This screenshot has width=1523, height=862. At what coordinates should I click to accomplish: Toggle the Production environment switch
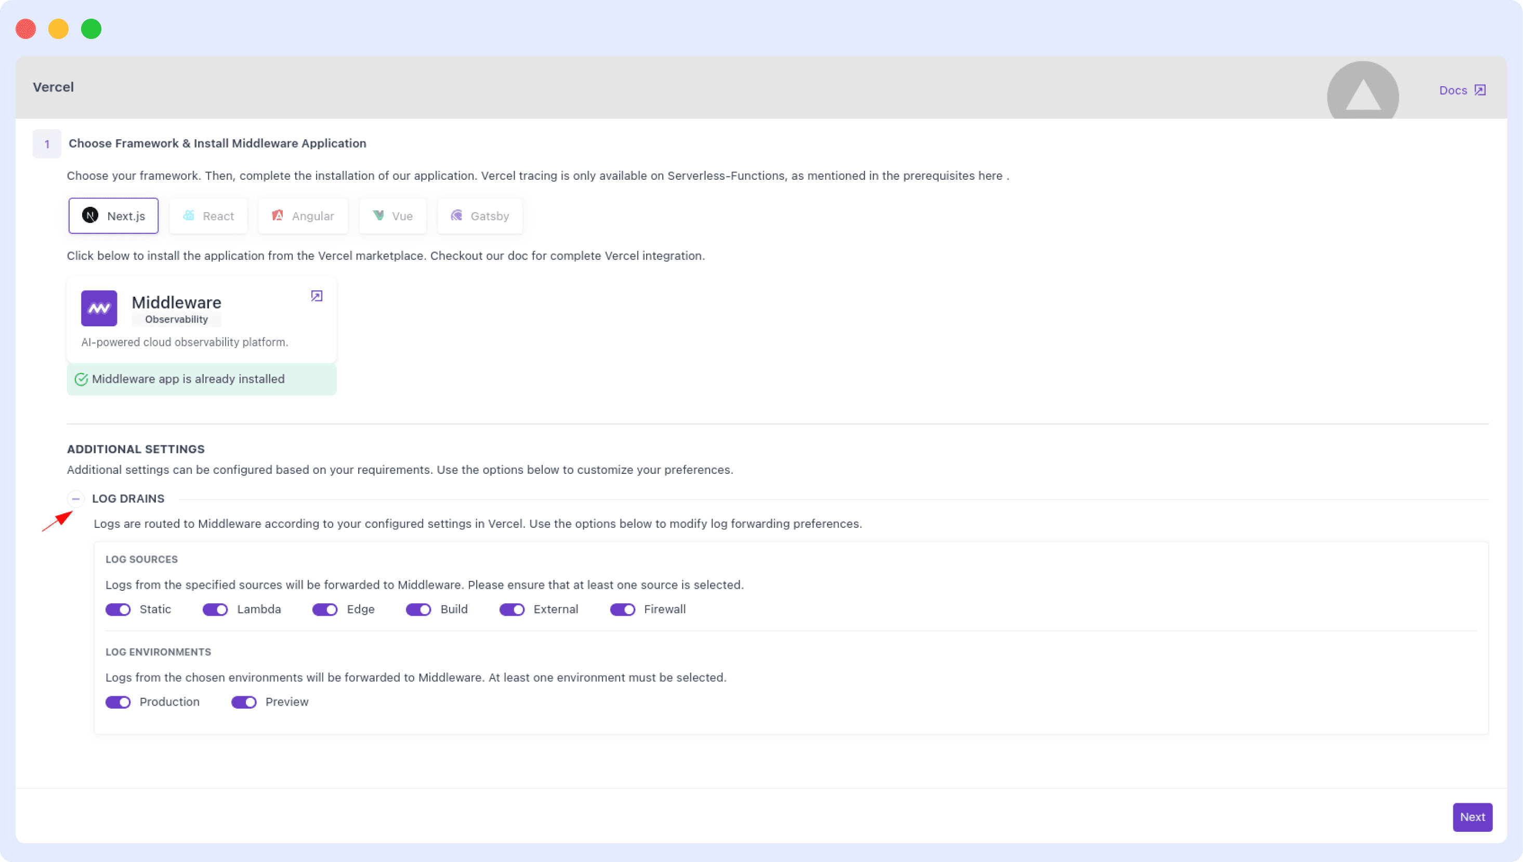[x=118, y=702]
